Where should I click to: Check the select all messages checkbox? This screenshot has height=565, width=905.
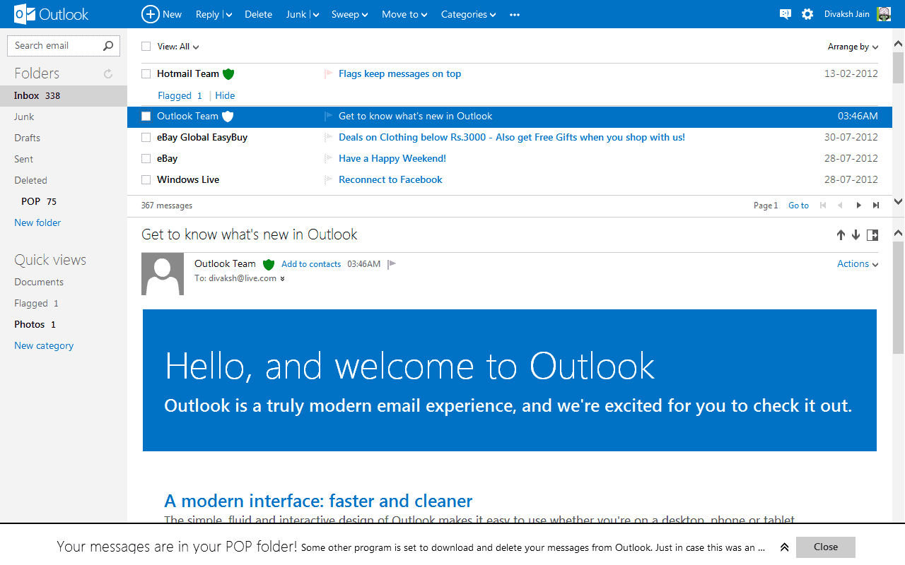(x=146, y=47)
